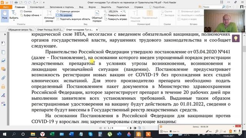246x138 pixels.
Task: Toggle the recorder microphone icon
Action: click(239, 131)
